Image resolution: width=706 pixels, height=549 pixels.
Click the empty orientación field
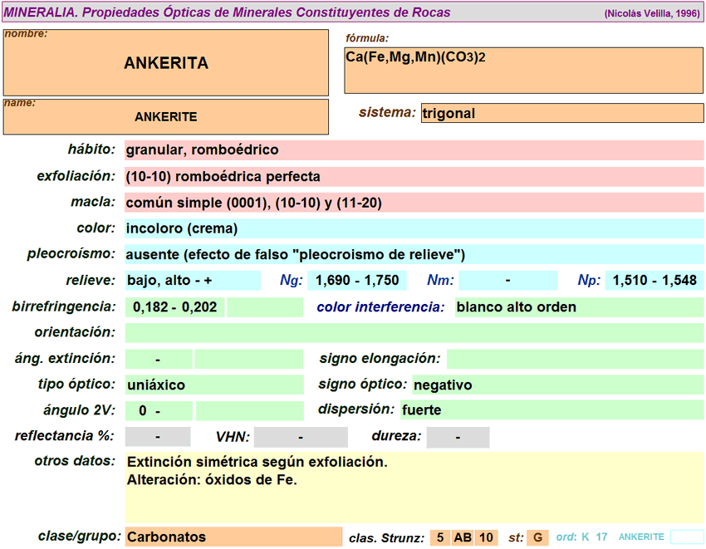(414, 333)
